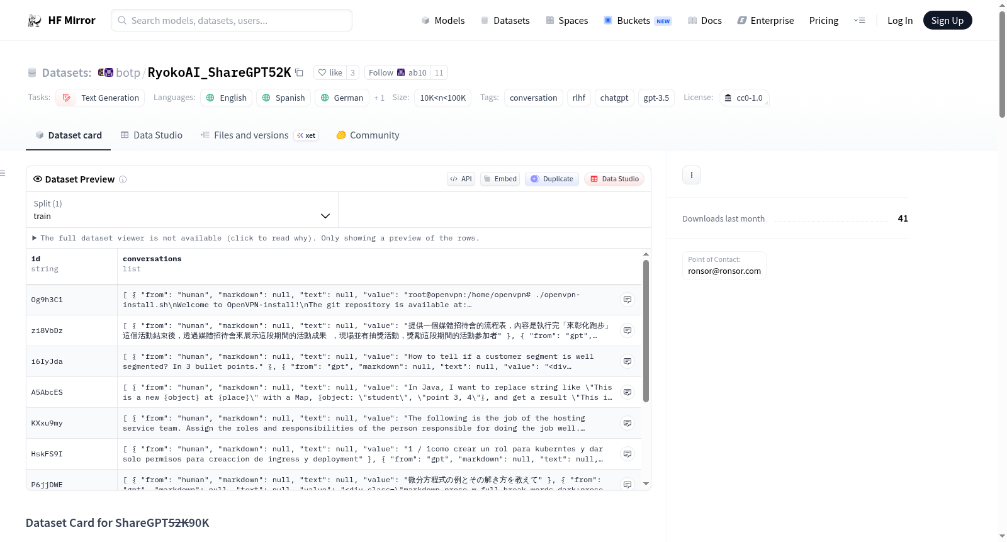Click the info icon beside Dataset Preview

coord(123,179)
